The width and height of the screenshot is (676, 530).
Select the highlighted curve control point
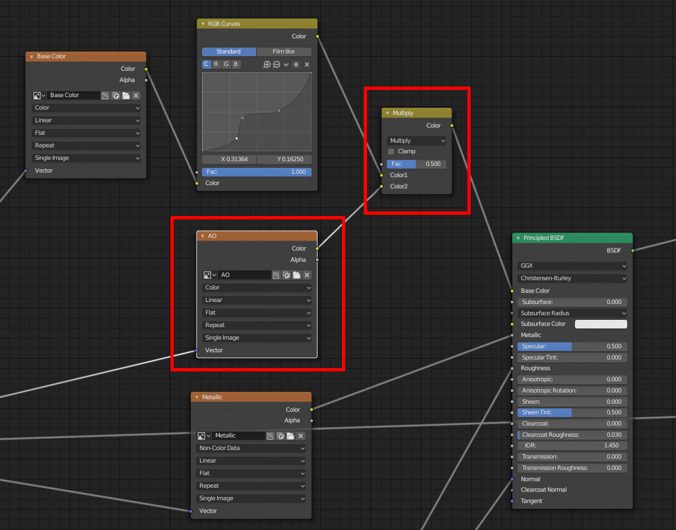coord(237,139)
